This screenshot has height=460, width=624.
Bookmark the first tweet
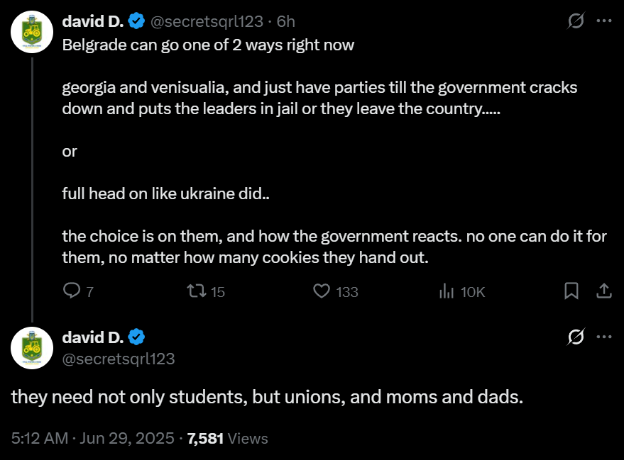click(571, 291)
